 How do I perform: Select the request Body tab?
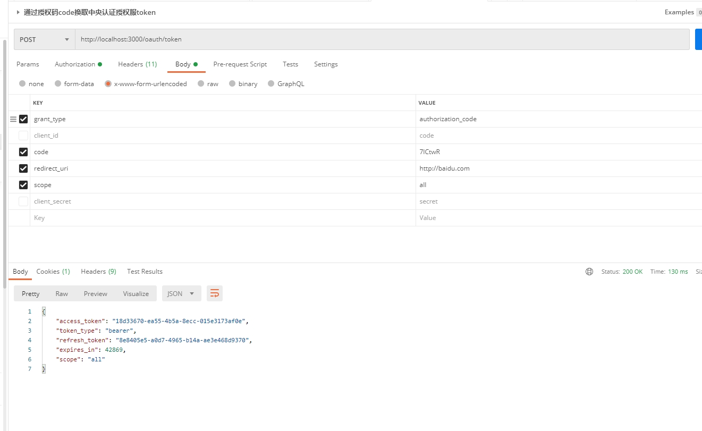pos(186,64)
